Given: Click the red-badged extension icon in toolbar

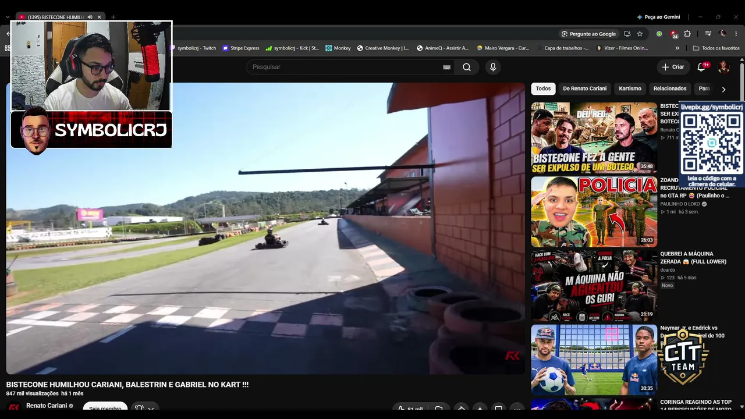Looking at the screenshot, I should (x=673, y=34).
